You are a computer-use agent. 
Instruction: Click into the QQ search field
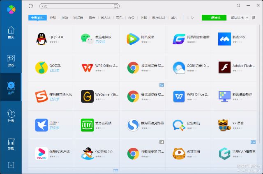point(79,6)
